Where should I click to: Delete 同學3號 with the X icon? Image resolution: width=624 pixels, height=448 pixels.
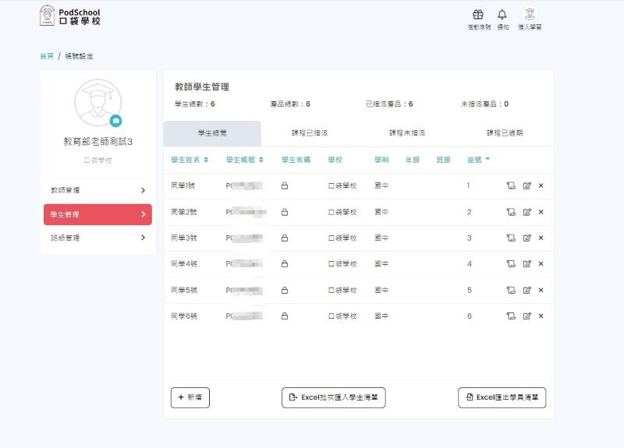(x=541, y=238)
